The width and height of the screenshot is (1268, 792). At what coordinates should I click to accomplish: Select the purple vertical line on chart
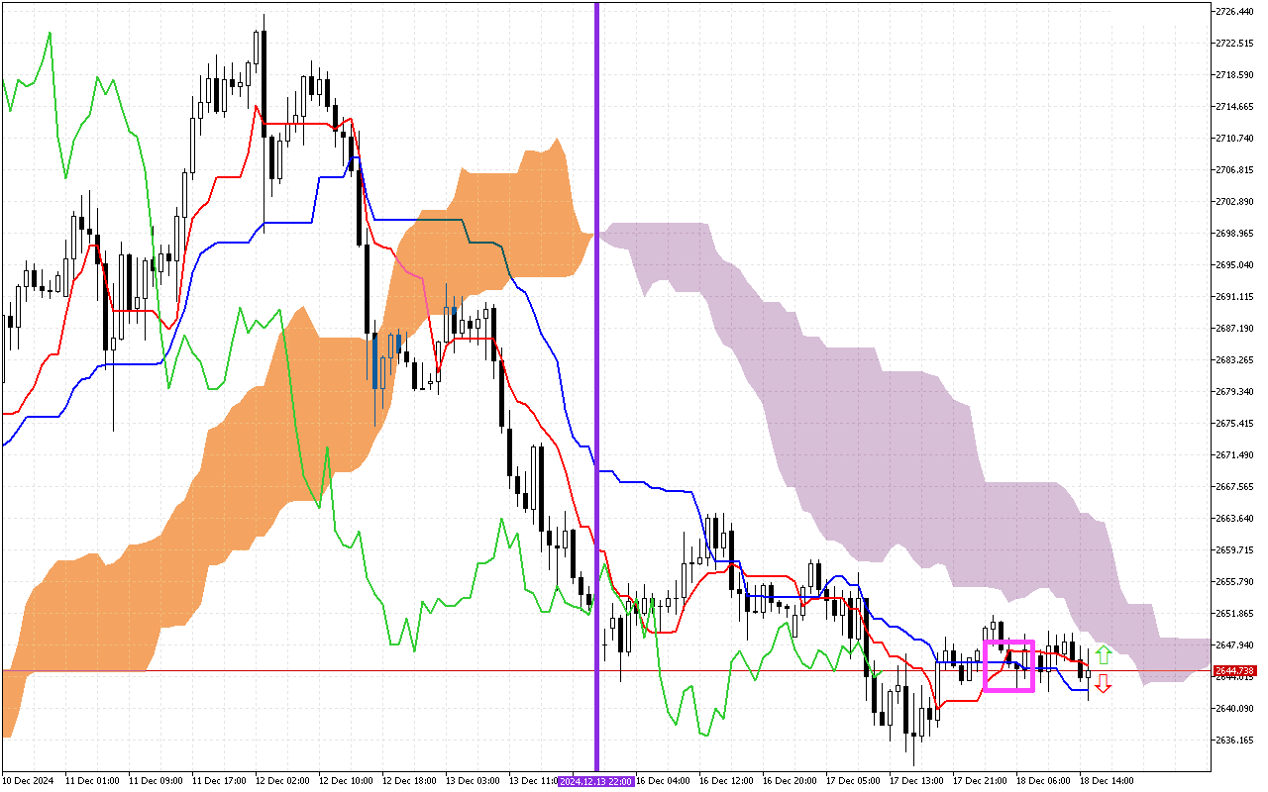tap(596, 297)
